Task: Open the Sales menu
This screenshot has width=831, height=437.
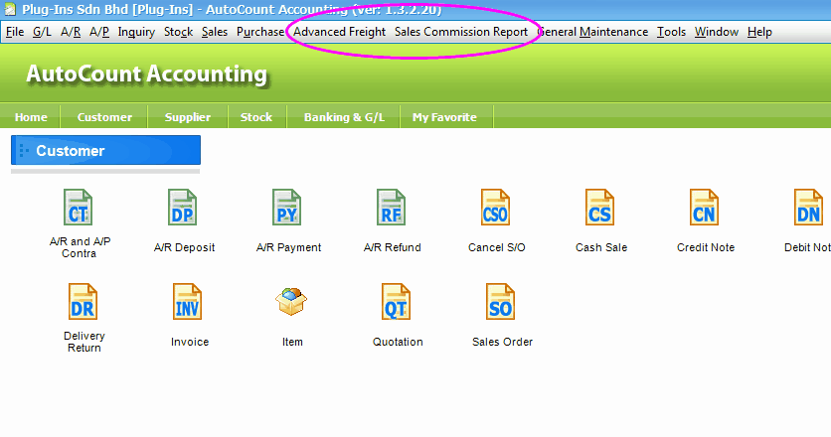Action: click(x=215, y=32)
